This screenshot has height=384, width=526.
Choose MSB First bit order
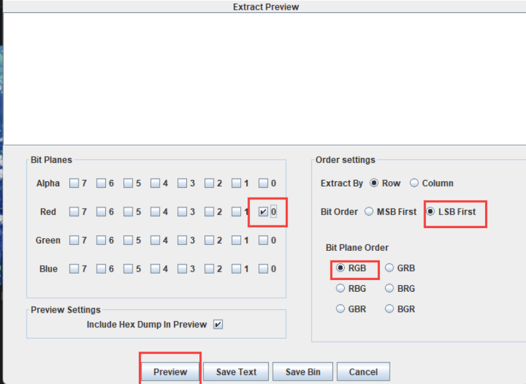point(369,212)
